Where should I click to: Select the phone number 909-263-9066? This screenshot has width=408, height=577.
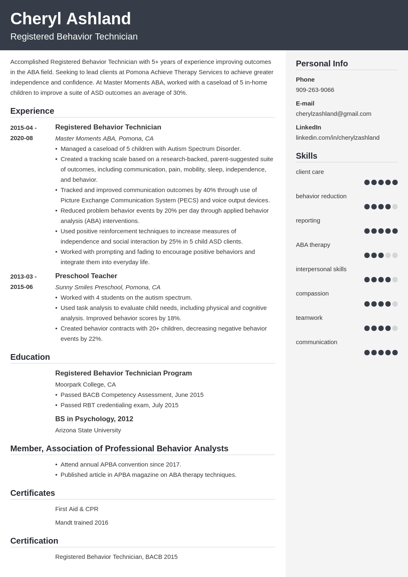coord(315,90)
